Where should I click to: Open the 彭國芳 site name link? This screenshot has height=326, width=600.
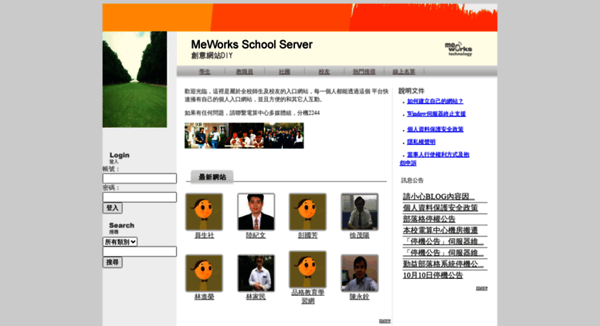pos(308,236)
